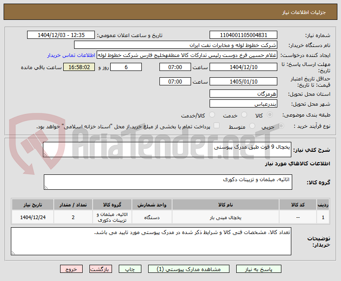Select the 'کالا/خدمت' radio button

tap(212, 115)
